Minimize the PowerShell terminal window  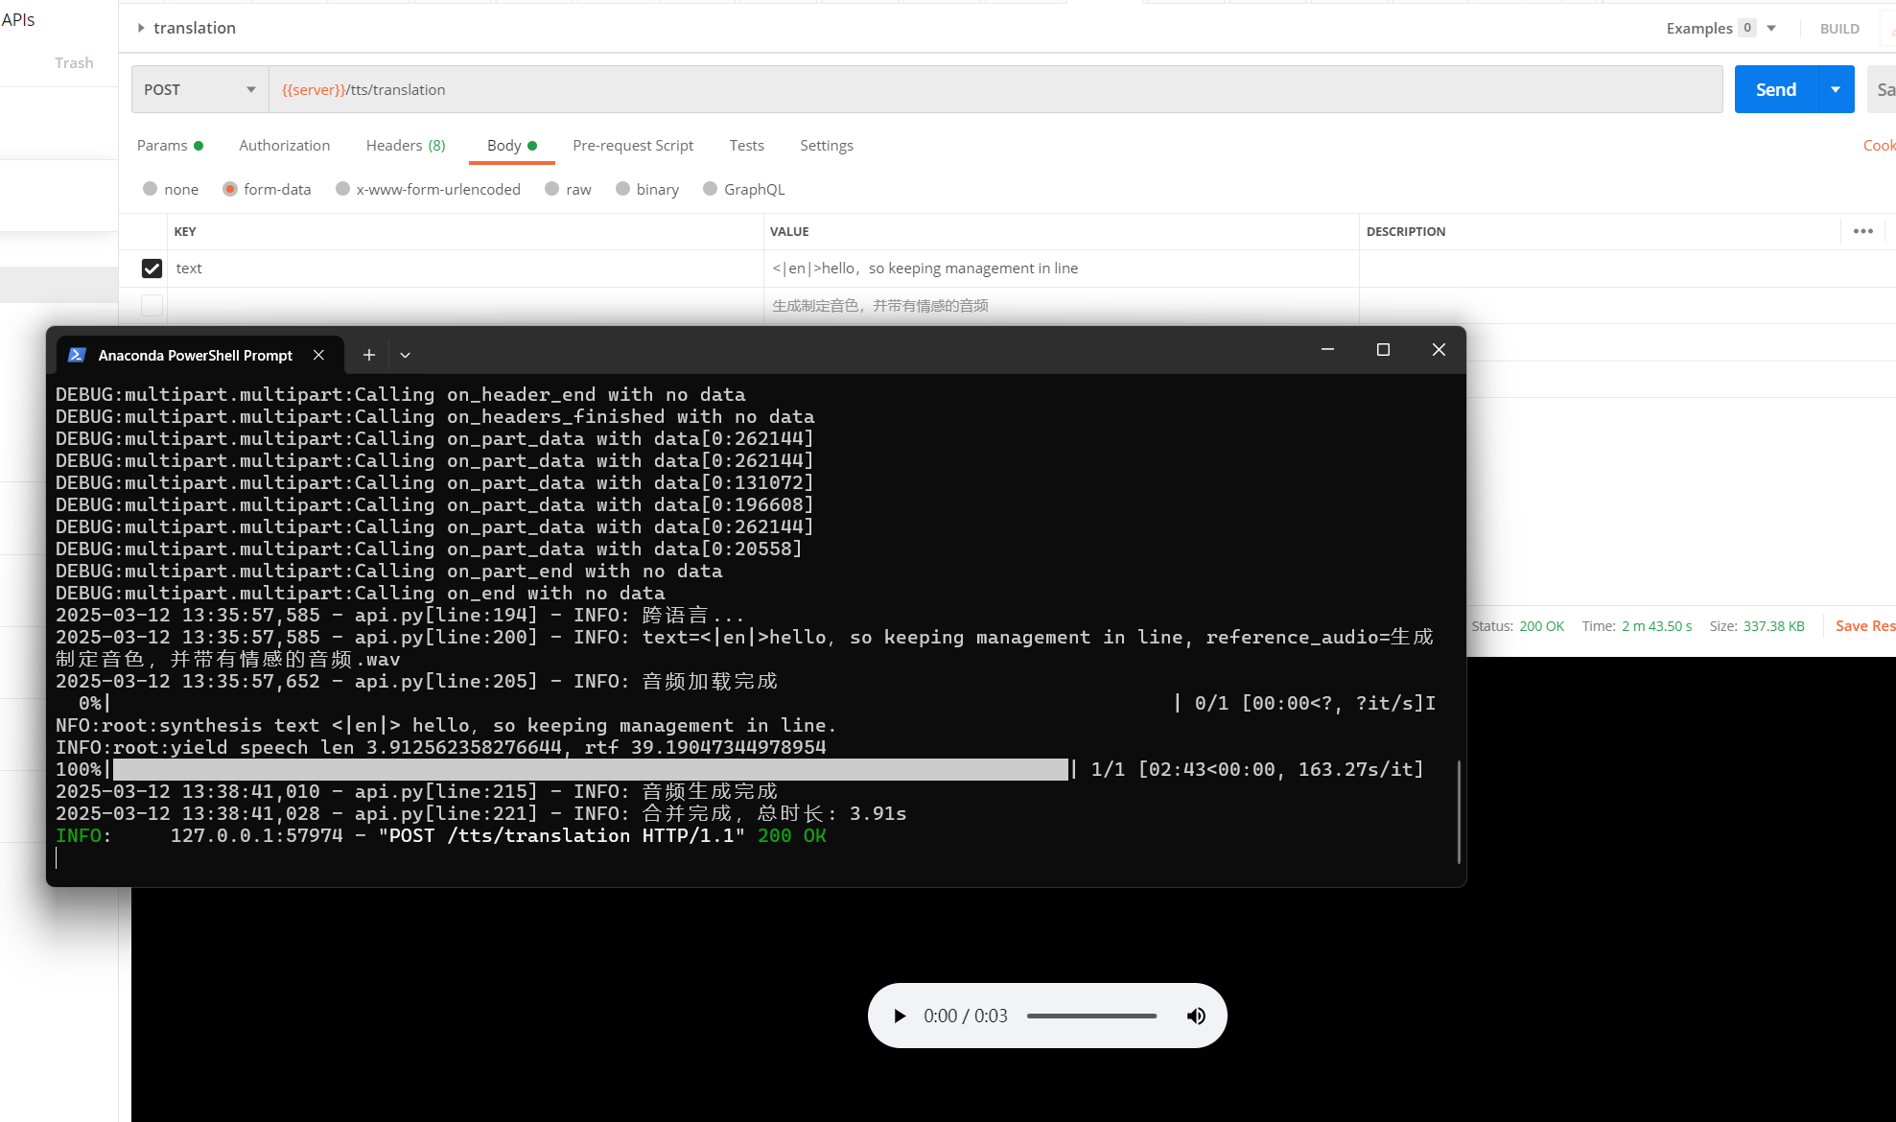point(1327,350)
